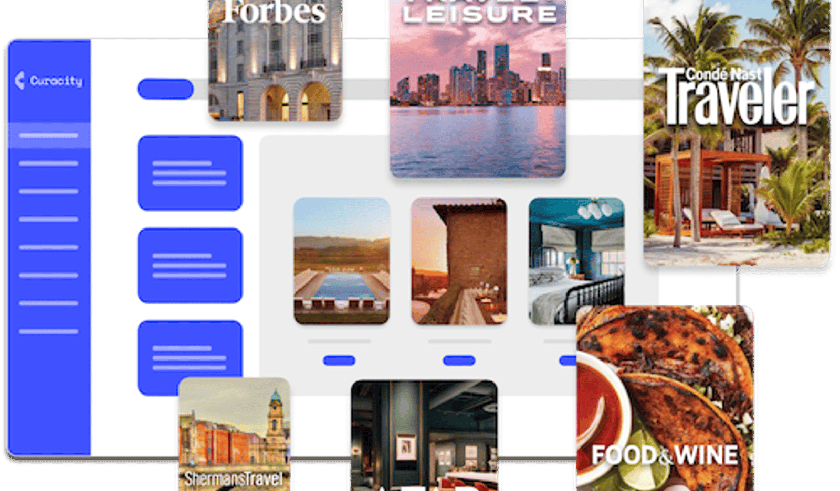This screenshot has width=840, height=491.
Task: Click blue button under the stone tower photo
Action: (459, 361)
